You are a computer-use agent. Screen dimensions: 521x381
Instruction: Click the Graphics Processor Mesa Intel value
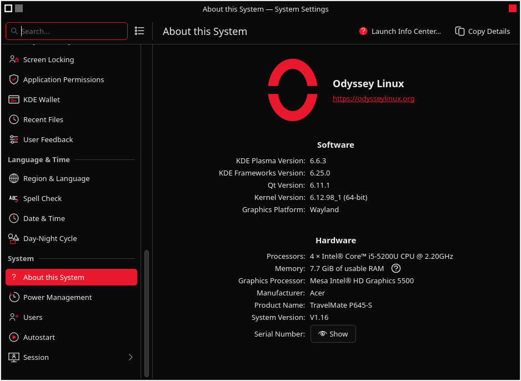(x=362, y=280)
